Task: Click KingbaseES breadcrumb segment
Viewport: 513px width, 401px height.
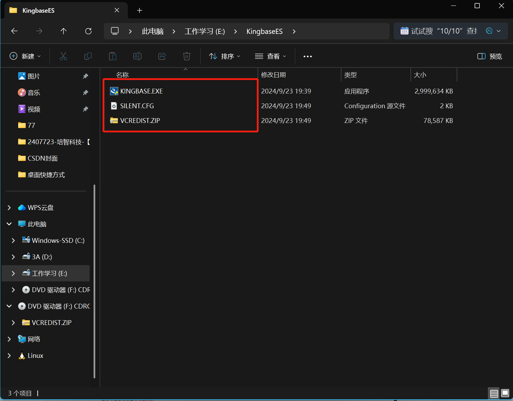Action: 265,32
